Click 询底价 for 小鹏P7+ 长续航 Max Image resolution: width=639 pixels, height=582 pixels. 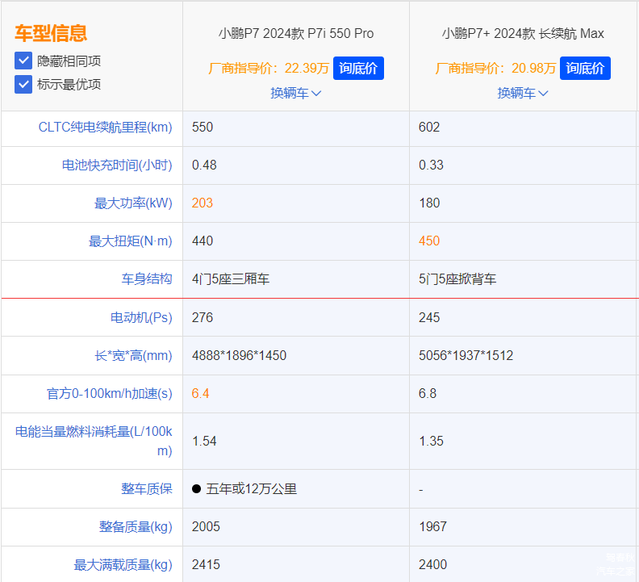585,69
